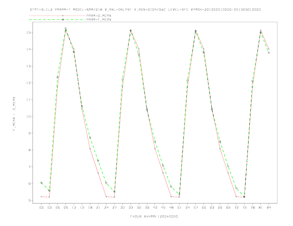Screen dimensions: 293x226
Task: Click the F_MEAN circle data point at hour 09 peak
Action: 65,28
